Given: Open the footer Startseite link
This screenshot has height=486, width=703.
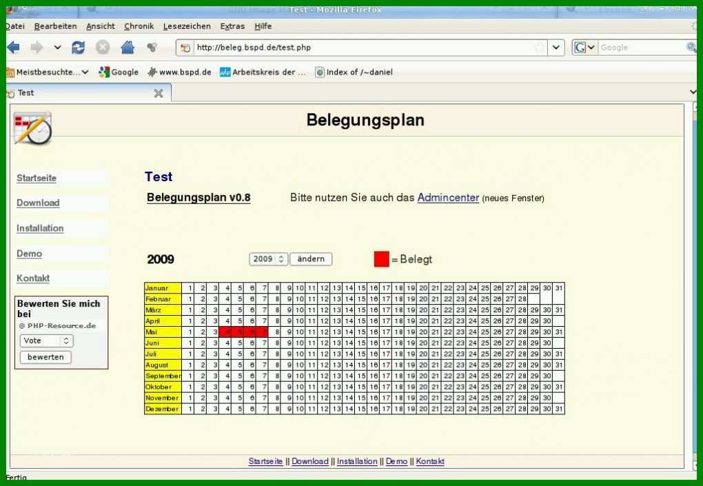Looking at the screenshot, I should (265, 461).
